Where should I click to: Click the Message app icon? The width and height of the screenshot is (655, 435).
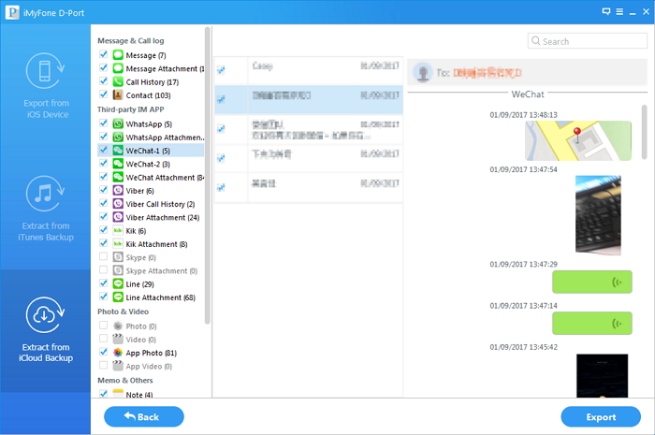click(118, 55)
